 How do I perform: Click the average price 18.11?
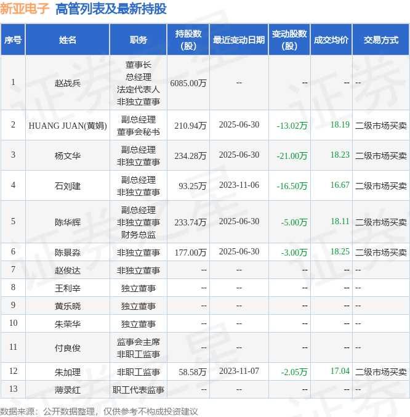point(340,221)
